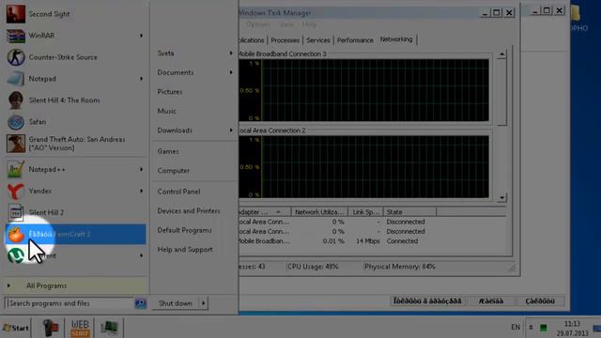Sort by State column header
Viewport: 601px width, 338px height.
pyautogui.click(x=409, y=212)
